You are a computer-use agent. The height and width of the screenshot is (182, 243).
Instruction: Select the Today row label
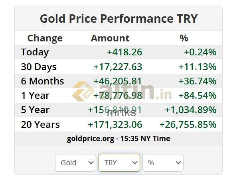point(35,52)
